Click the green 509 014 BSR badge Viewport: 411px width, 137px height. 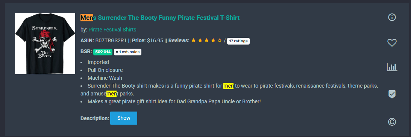[x=103, y=52]
